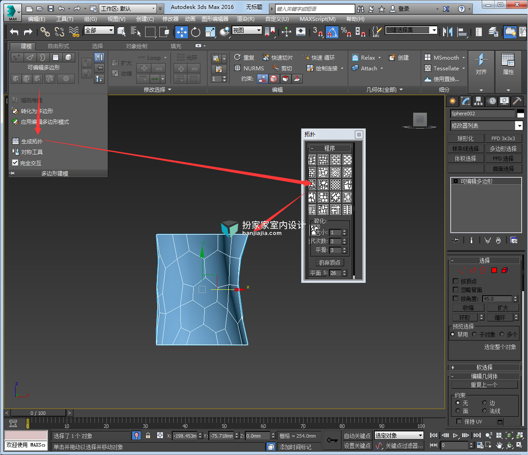Click the FFD 3x3x3 modifier button

tap(503, 139)
